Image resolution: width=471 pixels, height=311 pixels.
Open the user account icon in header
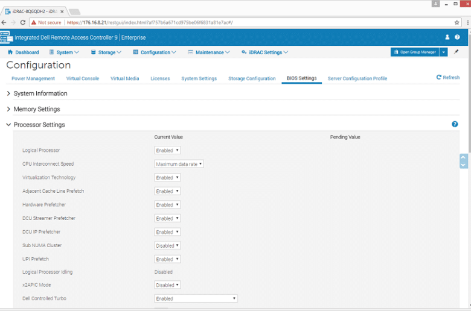coord(447,37)
